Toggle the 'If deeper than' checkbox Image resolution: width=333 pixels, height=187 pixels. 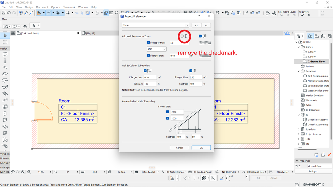148,42
